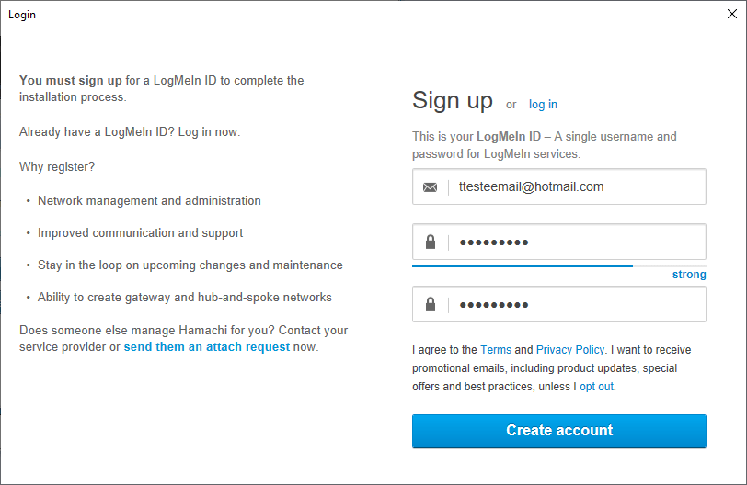
Task: Click the lock icon in the confirm password field
Action: pyautogui.click(x=430, y=305)
